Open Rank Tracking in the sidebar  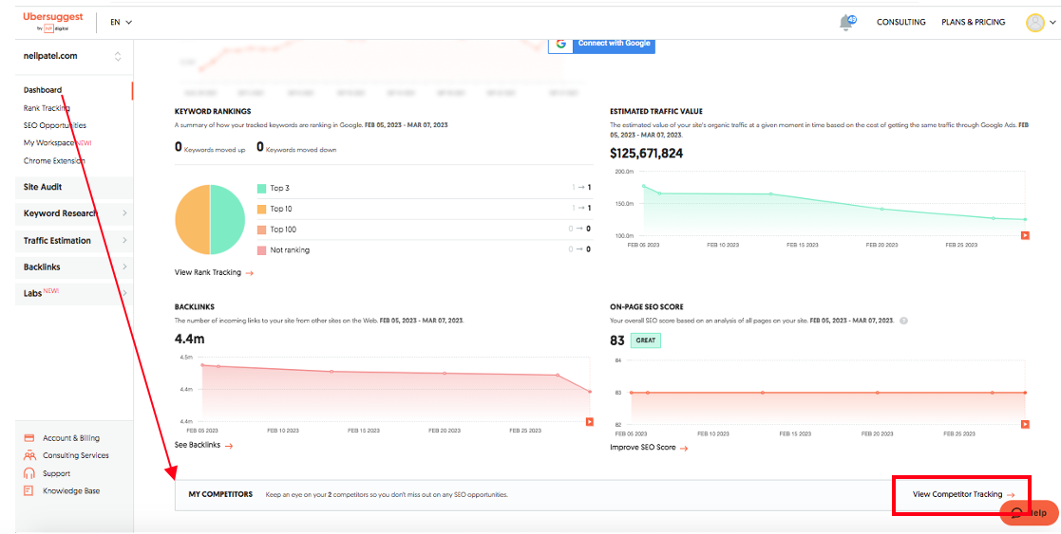click(x=47, y=108)
